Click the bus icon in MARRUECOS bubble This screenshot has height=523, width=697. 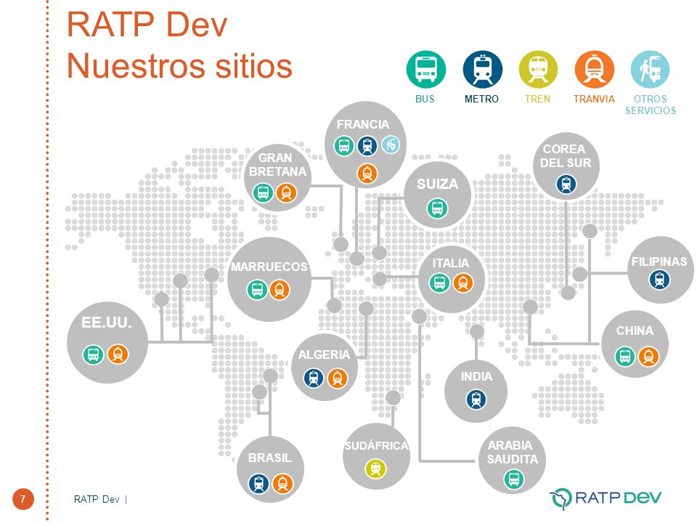click(257, 290)
